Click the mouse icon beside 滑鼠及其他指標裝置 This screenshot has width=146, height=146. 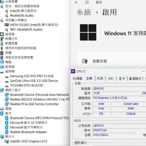click(x=2, y=58)
